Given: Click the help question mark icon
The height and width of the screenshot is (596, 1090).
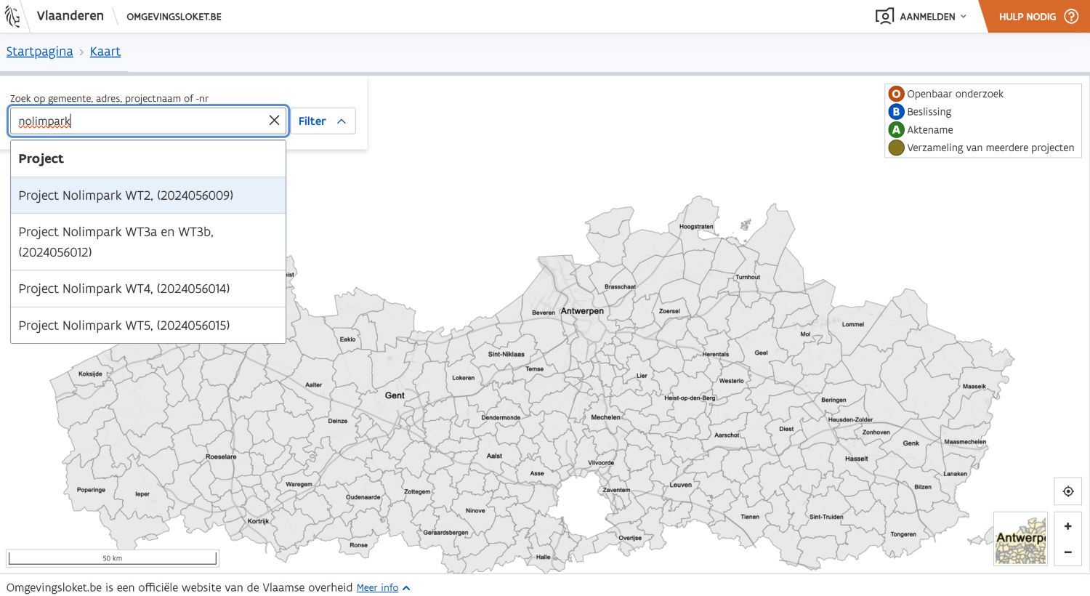Looking at the screenshot, I should [1071, 16].
